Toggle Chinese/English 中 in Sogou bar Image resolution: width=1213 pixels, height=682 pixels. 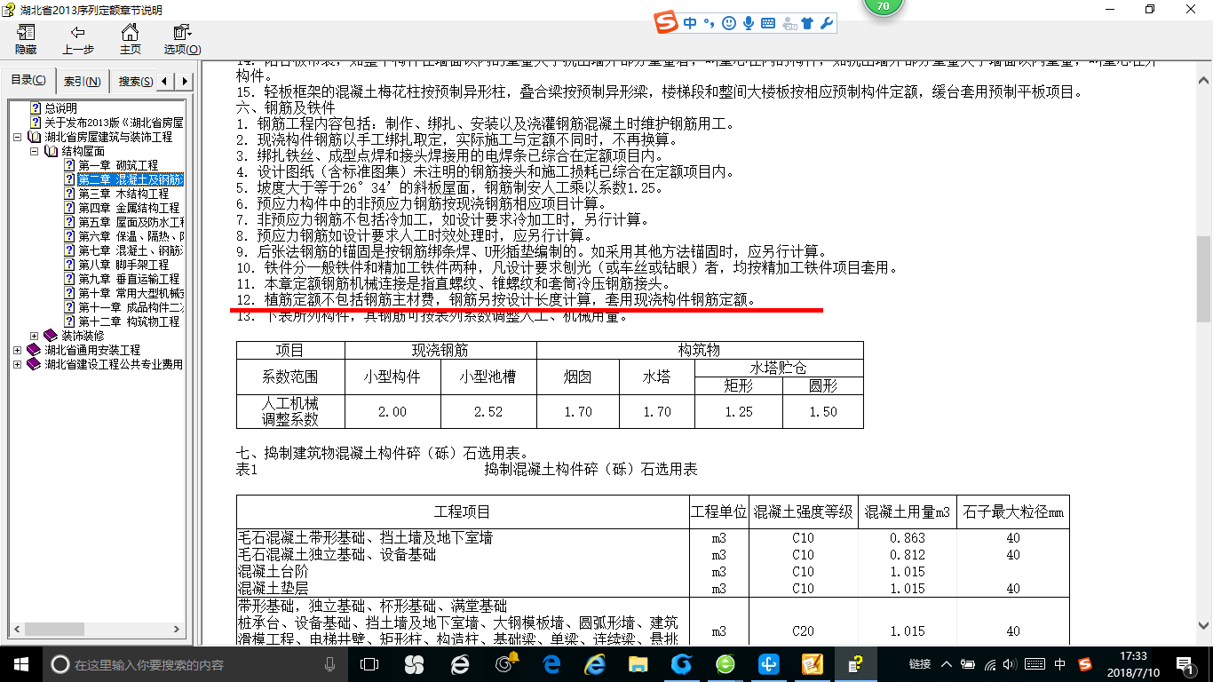(x=691, y=24)
